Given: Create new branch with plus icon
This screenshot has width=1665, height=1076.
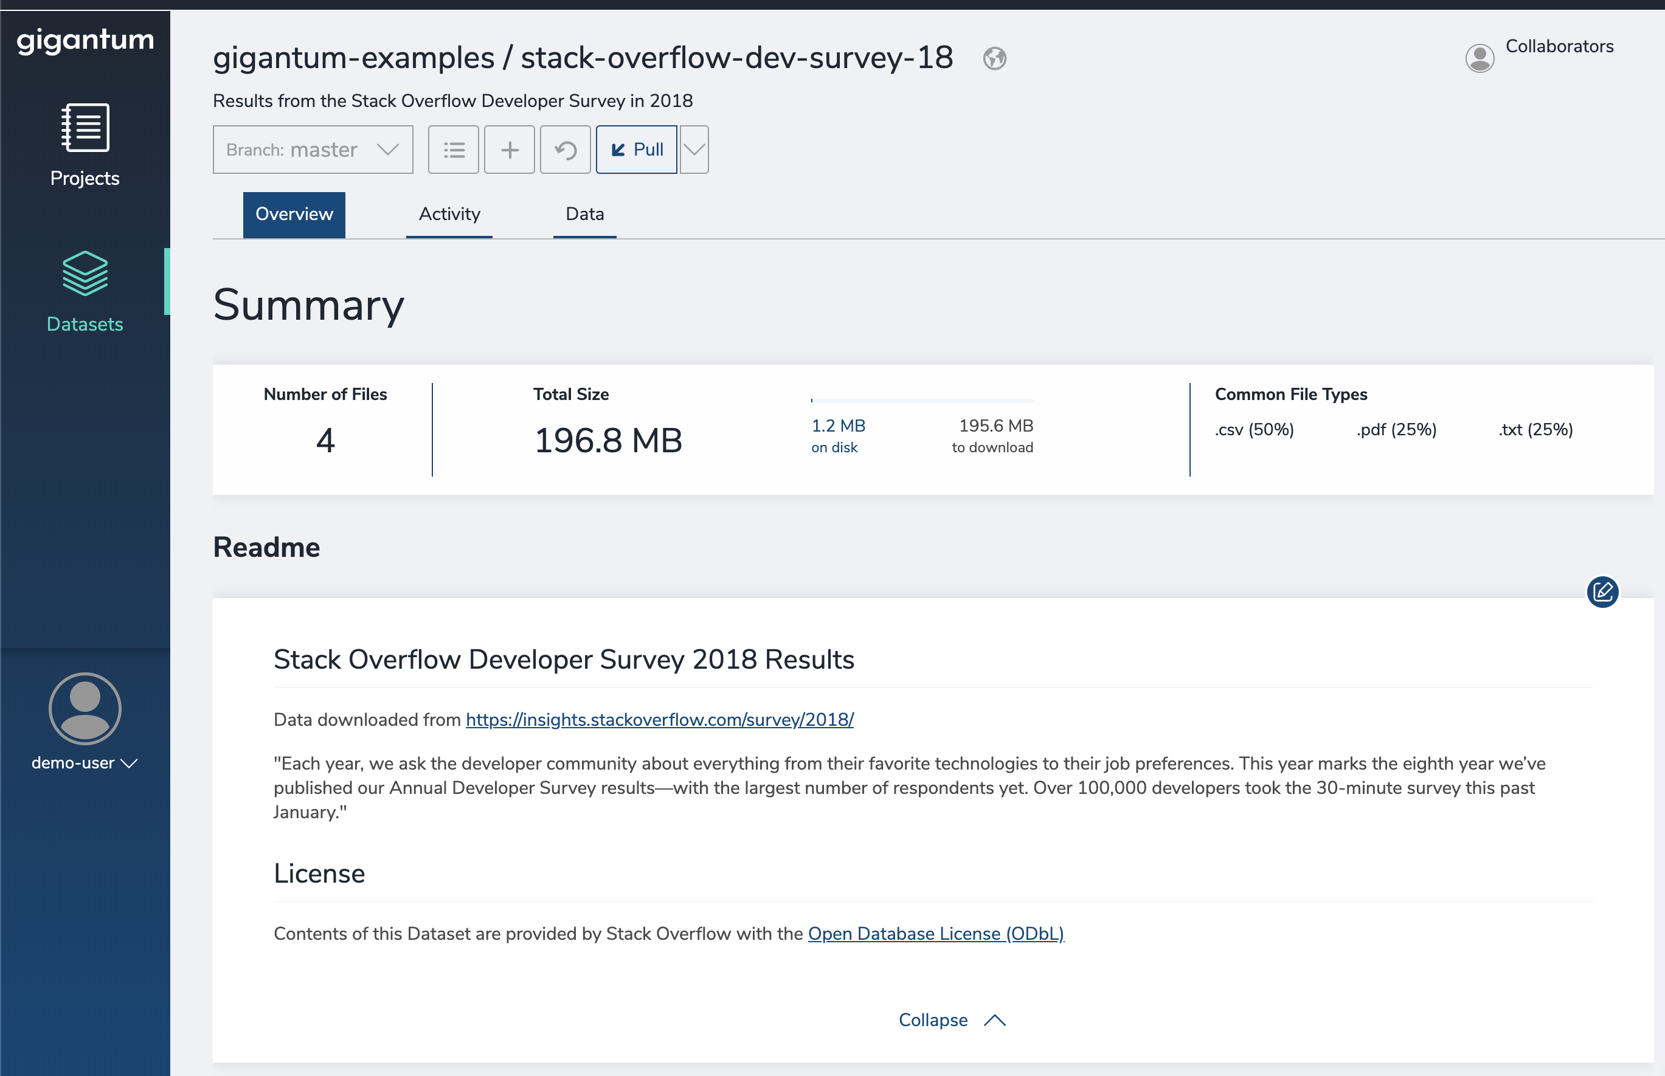Looking at the screenshot, I should (510, 150).
